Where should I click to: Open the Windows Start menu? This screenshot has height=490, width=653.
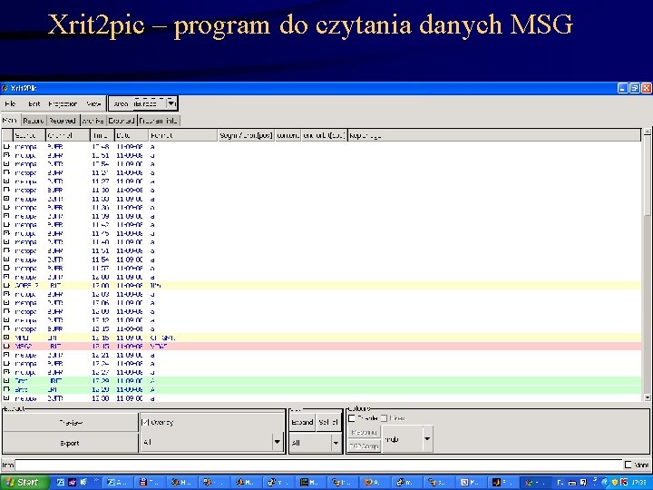pyautogui.click(x=24, y=482)
